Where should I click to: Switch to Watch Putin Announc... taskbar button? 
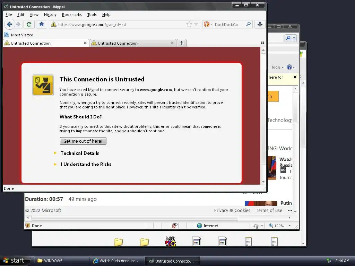[x=117, y=261]
